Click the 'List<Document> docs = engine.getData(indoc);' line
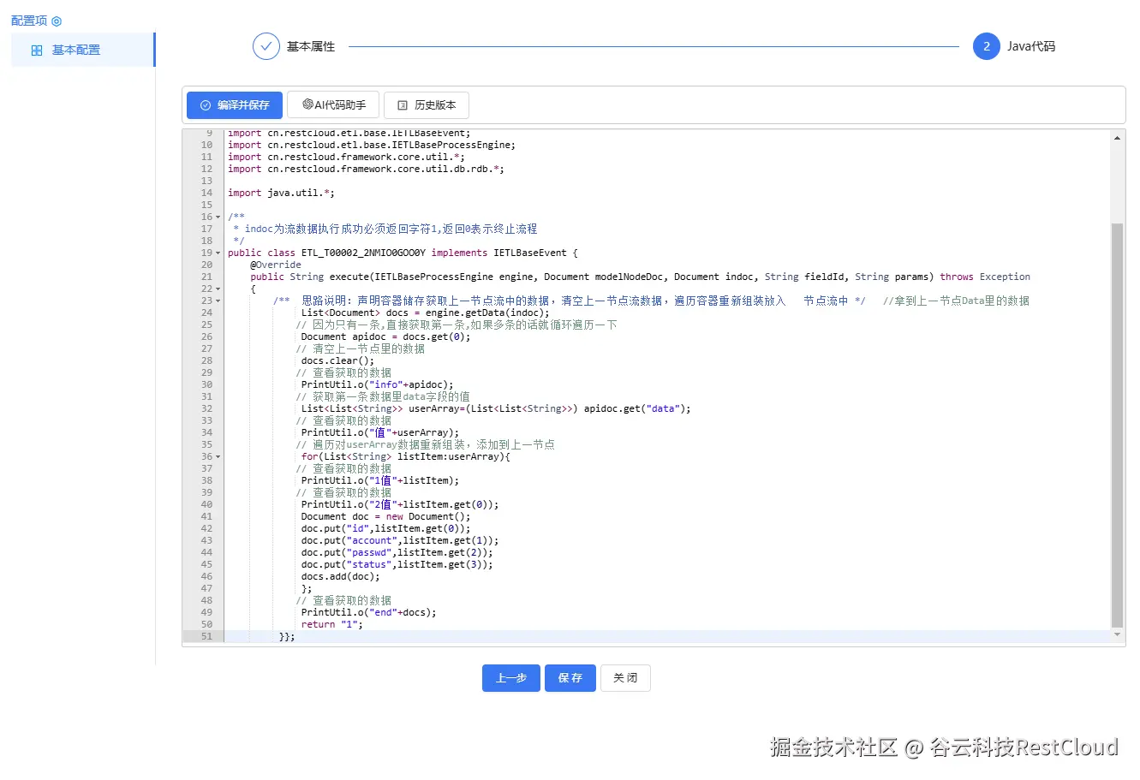The image size is (1140, 780). point(425,313)
